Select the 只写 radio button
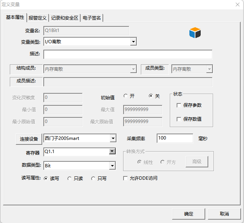The image size is (244, 223). (x=93, y=179)
